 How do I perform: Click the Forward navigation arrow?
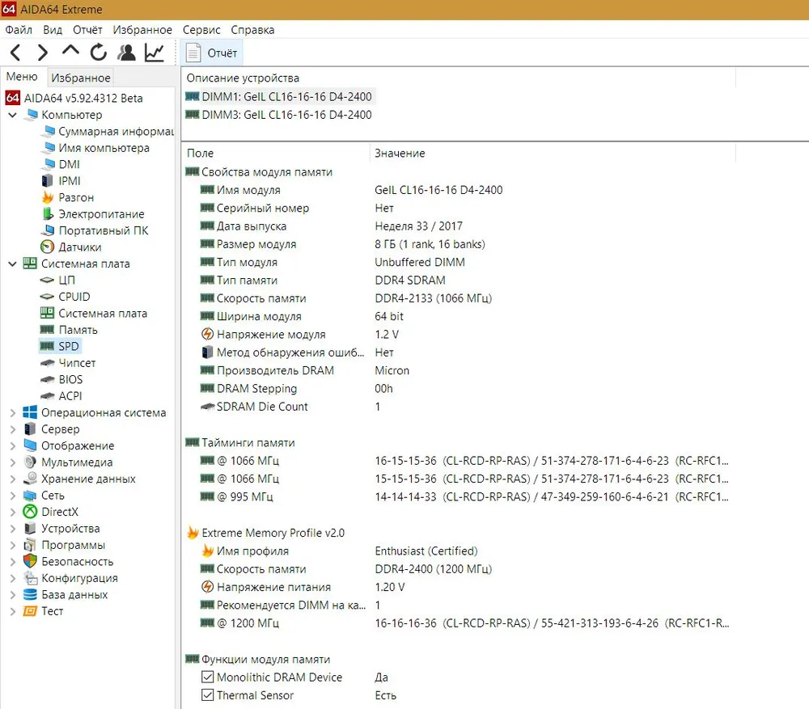click(43, 53)
